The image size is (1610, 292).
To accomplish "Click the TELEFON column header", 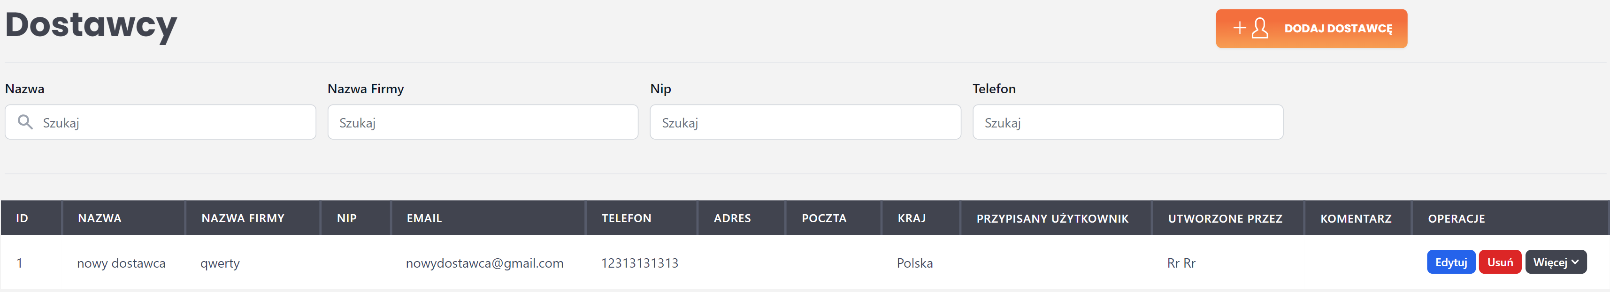I will (626, 218).
